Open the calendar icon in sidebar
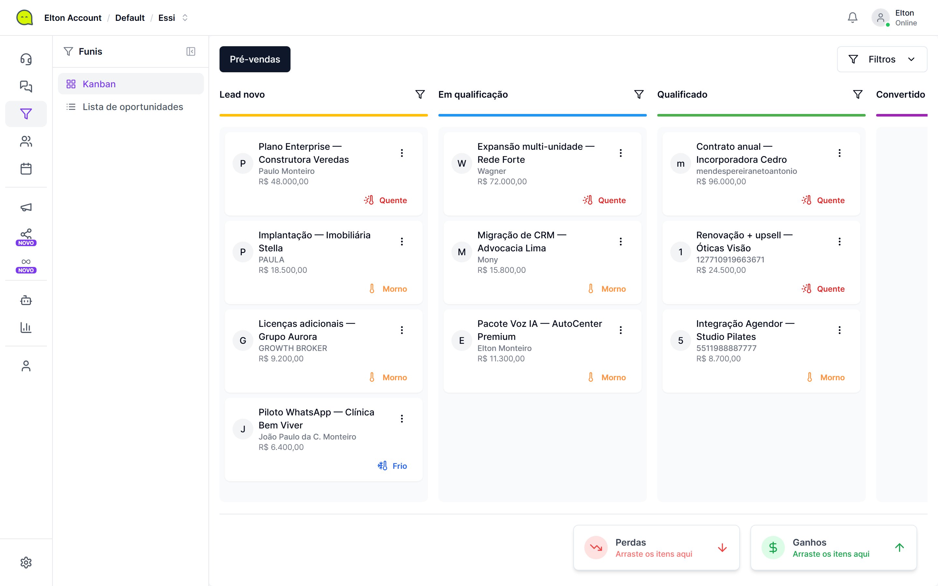938x586 pixels. [26, 169]
